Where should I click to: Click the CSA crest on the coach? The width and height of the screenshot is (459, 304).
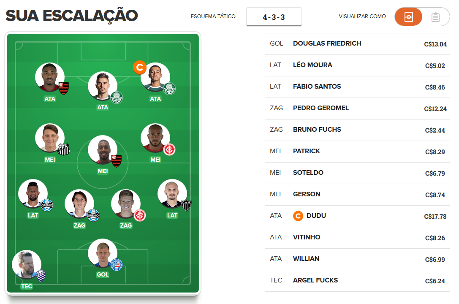point(41,276)
